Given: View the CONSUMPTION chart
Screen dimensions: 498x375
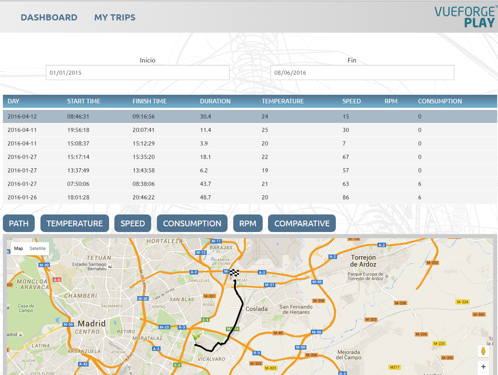Looking at the screenshot, I should click(x=192, y=223).
